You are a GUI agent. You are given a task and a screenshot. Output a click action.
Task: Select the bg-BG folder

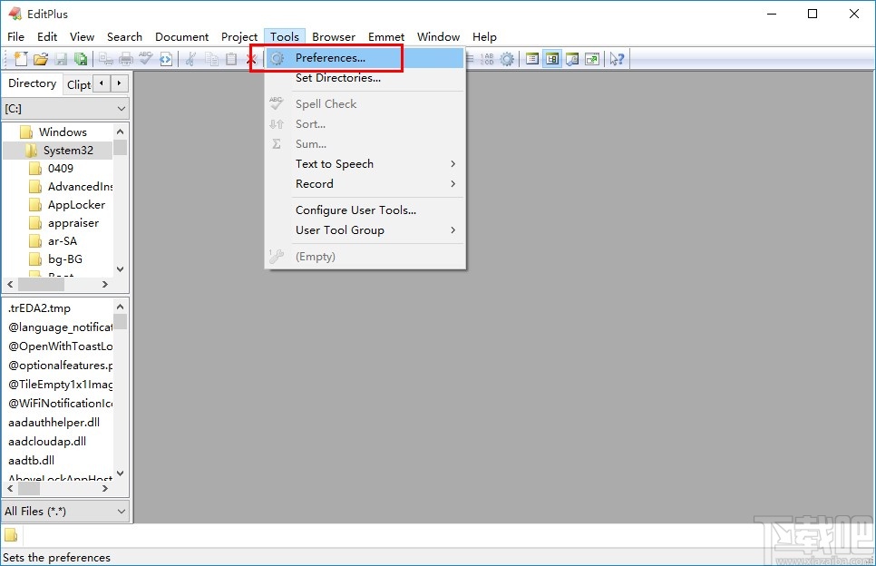[x=65, y=259]
